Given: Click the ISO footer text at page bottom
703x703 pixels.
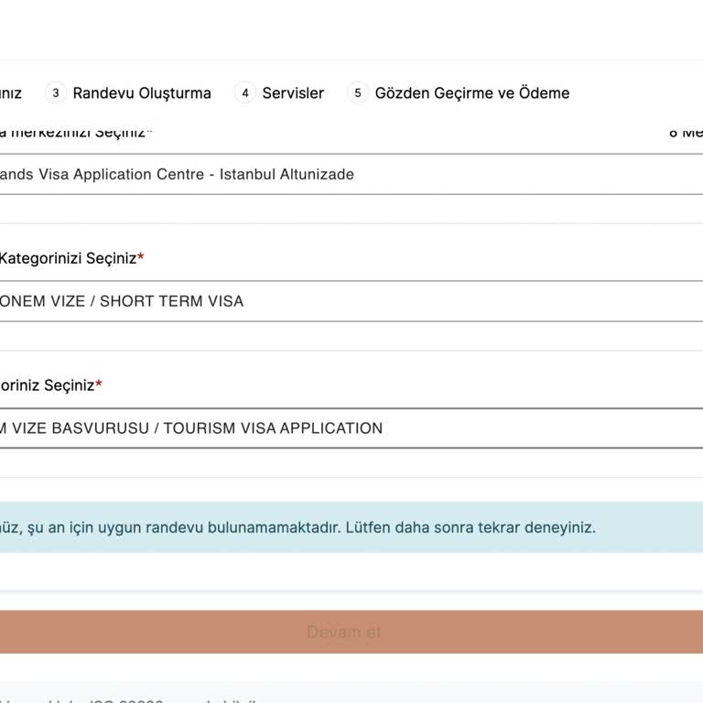Looking at the screenshot, I should 128,698.
